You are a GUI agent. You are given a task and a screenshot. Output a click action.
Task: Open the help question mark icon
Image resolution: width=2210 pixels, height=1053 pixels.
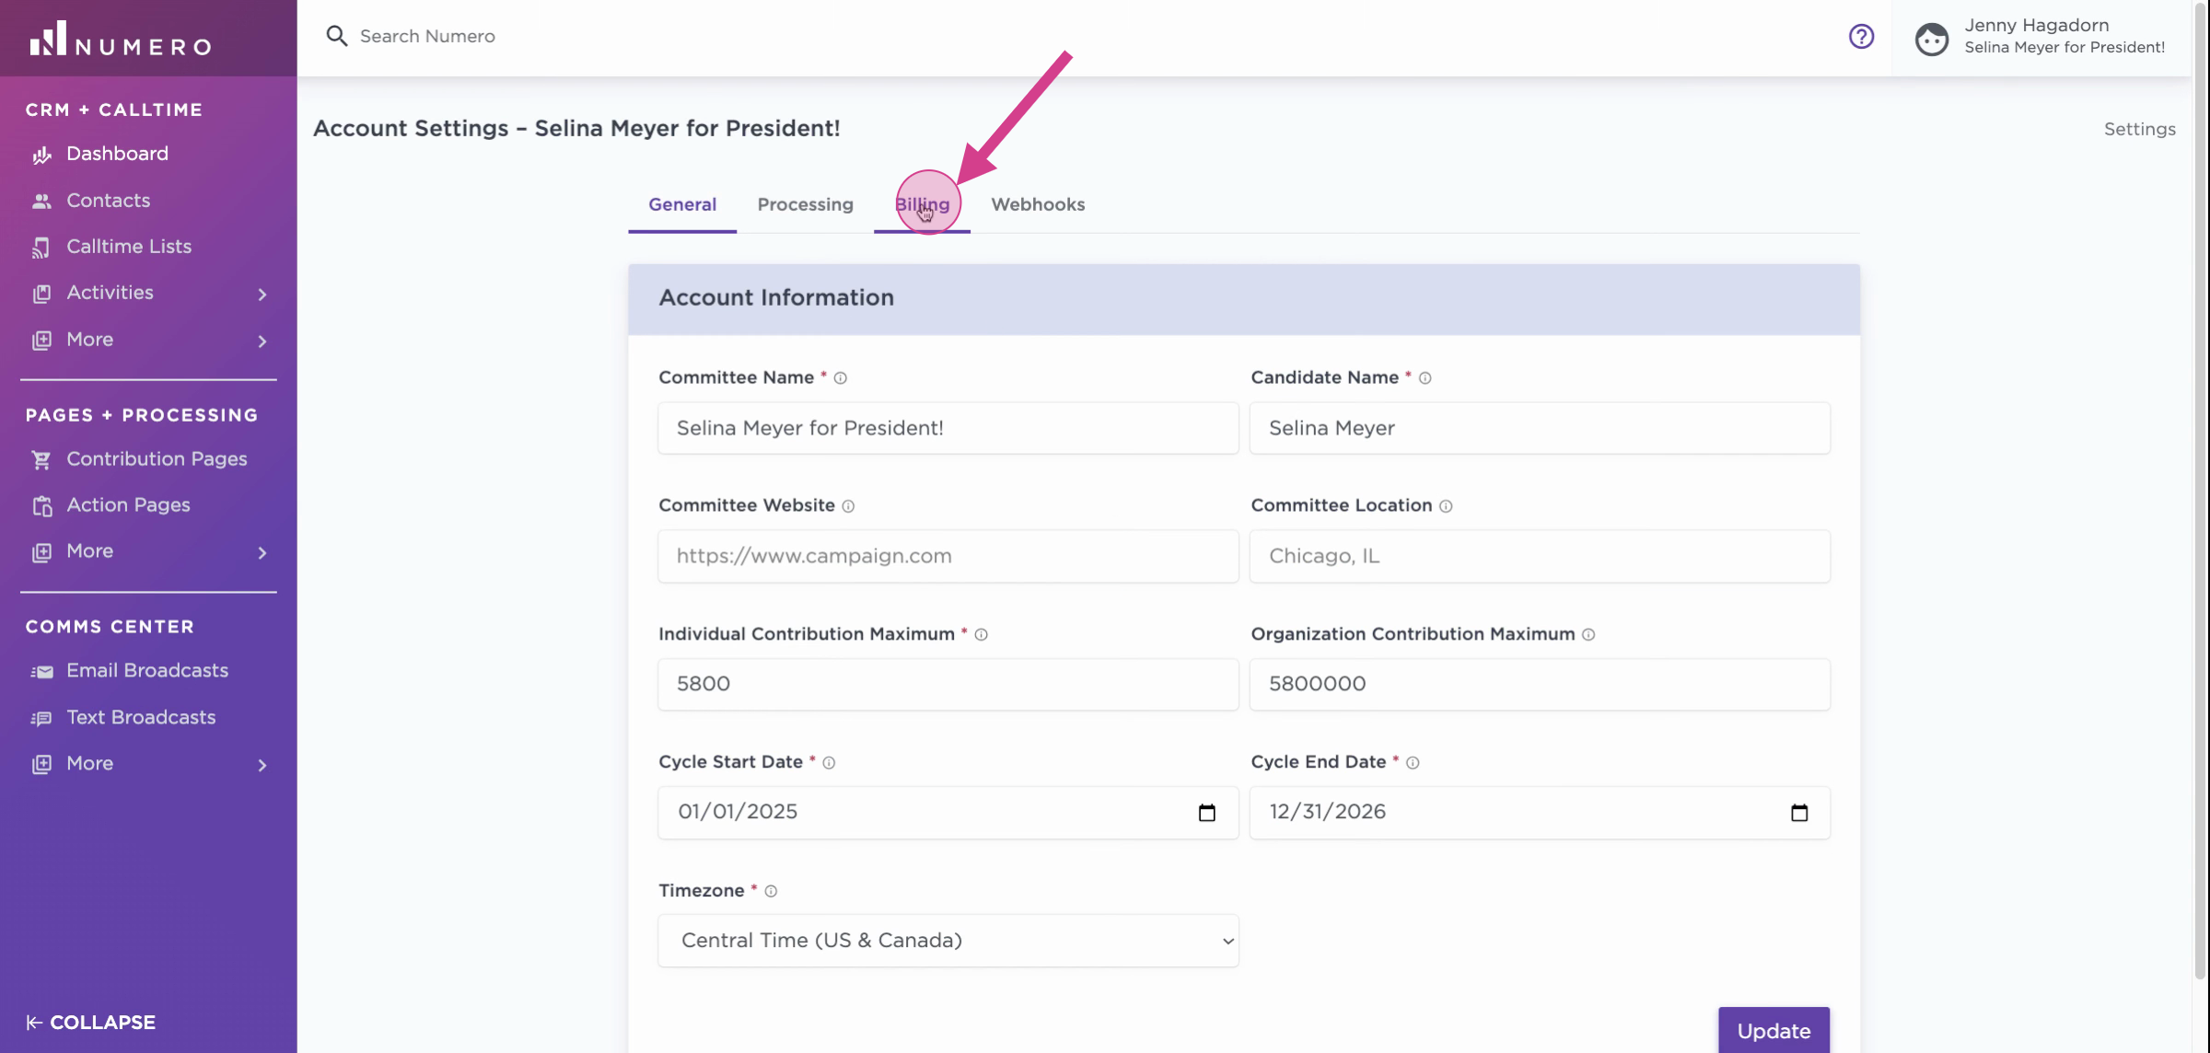point(1861,37)
